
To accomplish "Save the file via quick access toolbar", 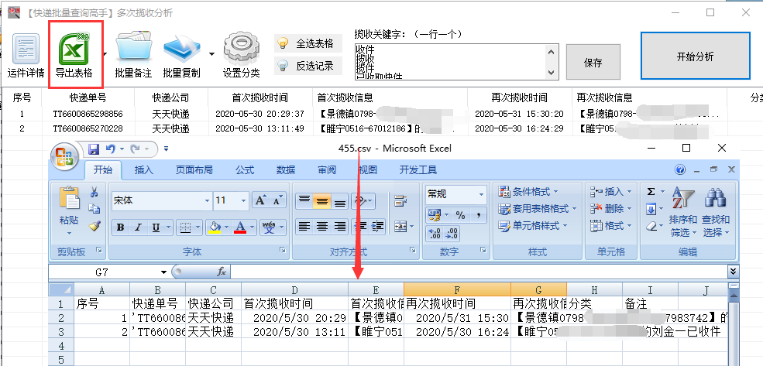I will (94, 149).
